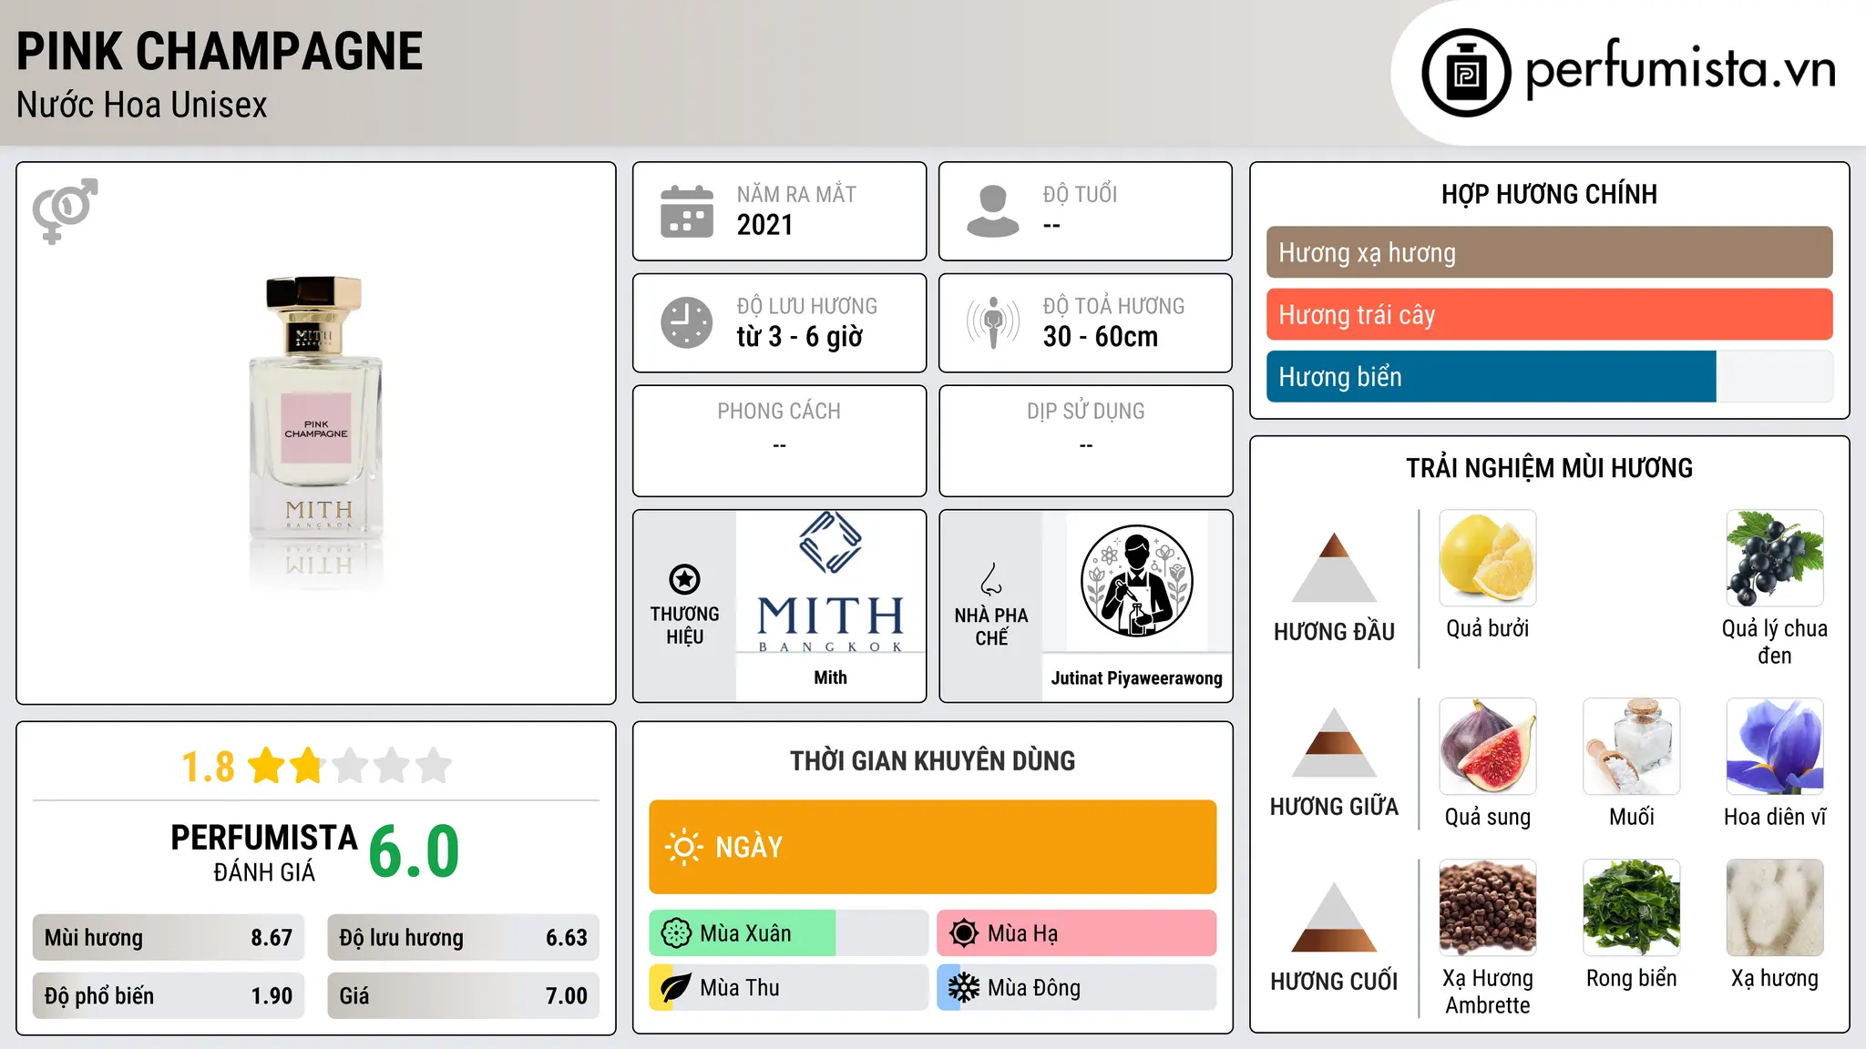Click the unisex gender symbol icon
The width and height of the screenshot is (1866, 1049).
[x=65, y=211]
